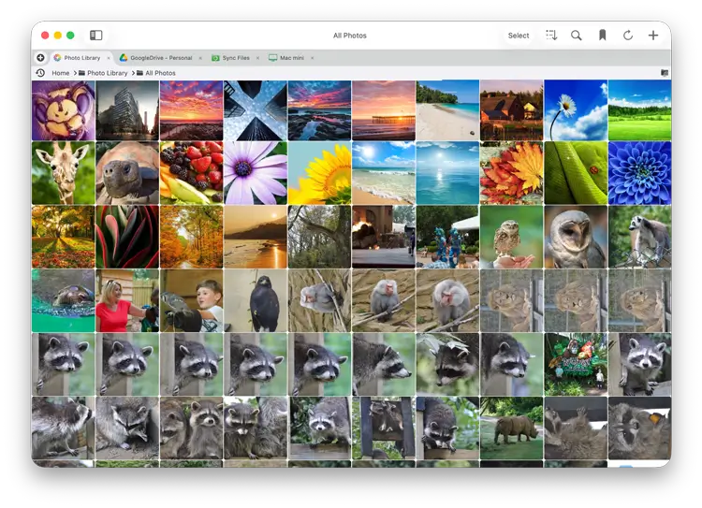Switch to the Sync Files tab
This screenshot has width=702, height=508.
tap(235, 58)
